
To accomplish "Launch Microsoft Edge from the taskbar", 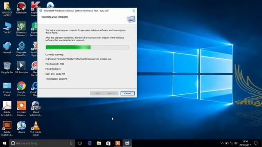I will [x=90, y=143].
